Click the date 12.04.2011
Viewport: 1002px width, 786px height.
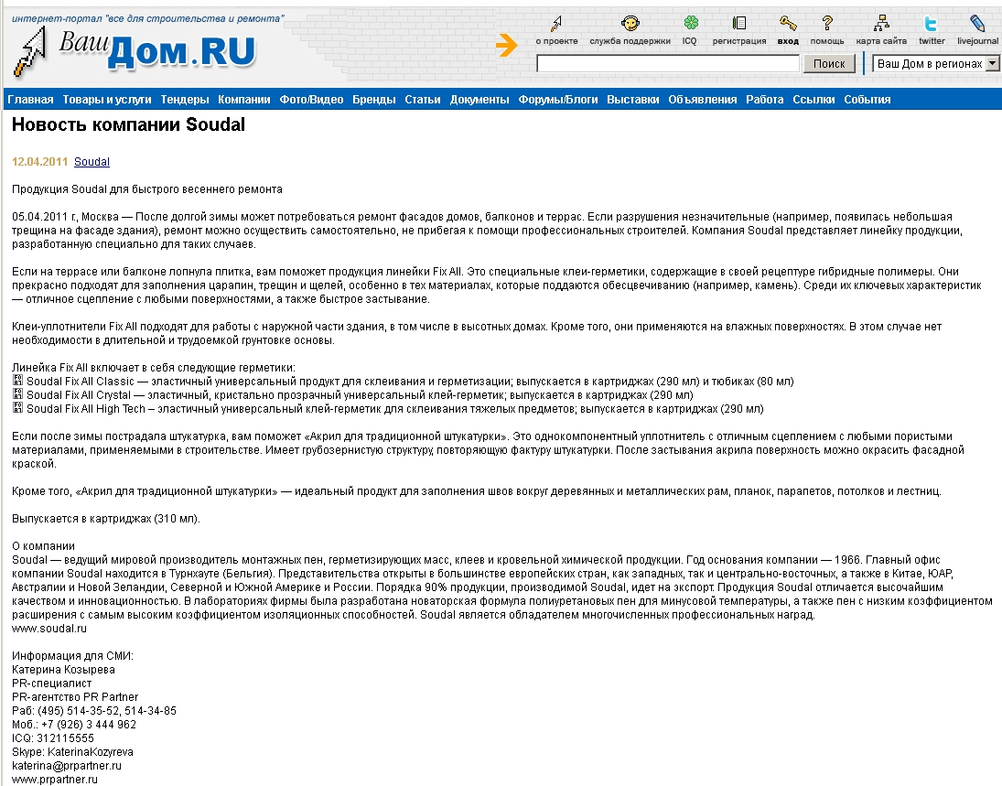(39, 162)
